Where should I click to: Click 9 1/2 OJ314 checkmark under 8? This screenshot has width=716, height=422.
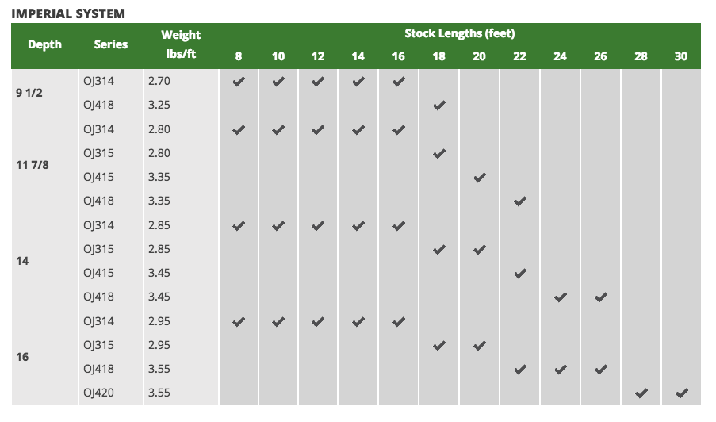point(239,81)
